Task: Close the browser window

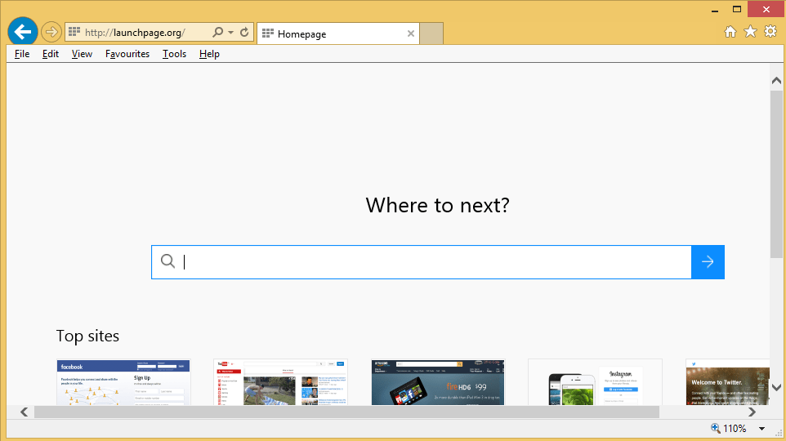Action: coord(766,10)
